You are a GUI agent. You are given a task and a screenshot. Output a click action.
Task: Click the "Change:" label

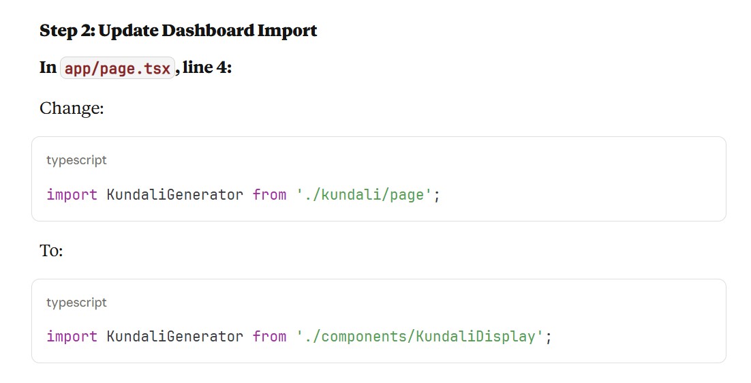72,108
